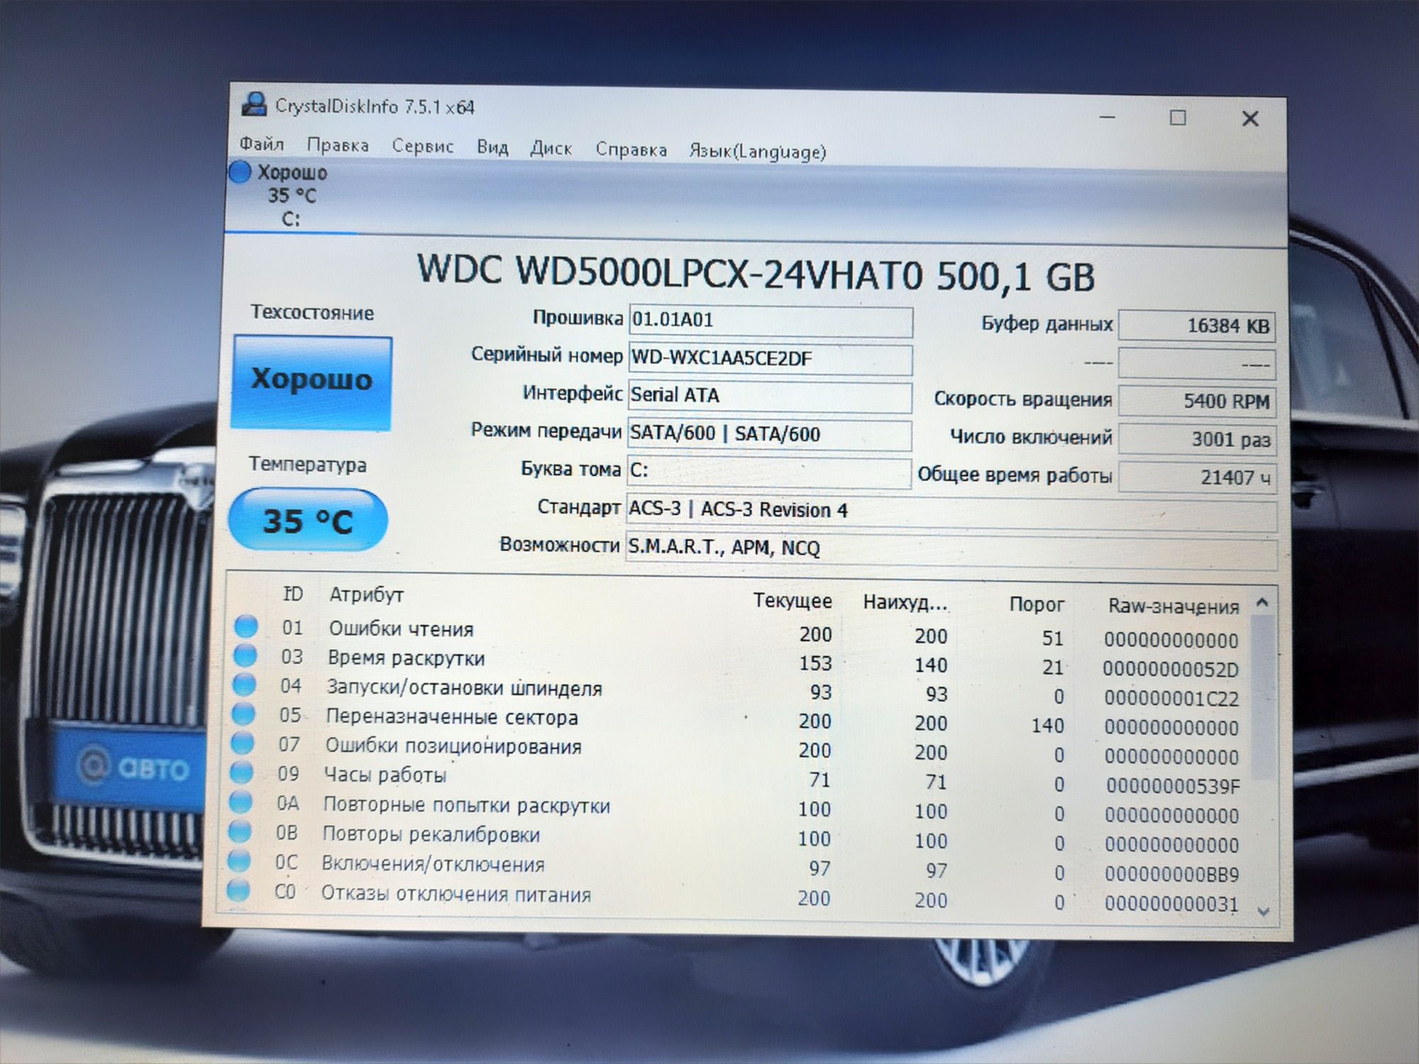The width and height of the screenshot is (1419, 1064).
Task: Click the Прошивка field 01.01A01
Action: [x=771, y=321]
